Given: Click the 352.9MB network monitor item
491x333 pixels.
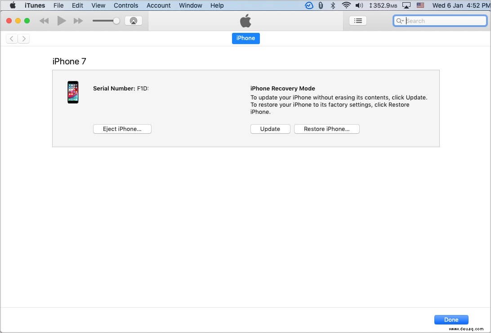Looking at the screenshot, I should (x=383, y=5).
